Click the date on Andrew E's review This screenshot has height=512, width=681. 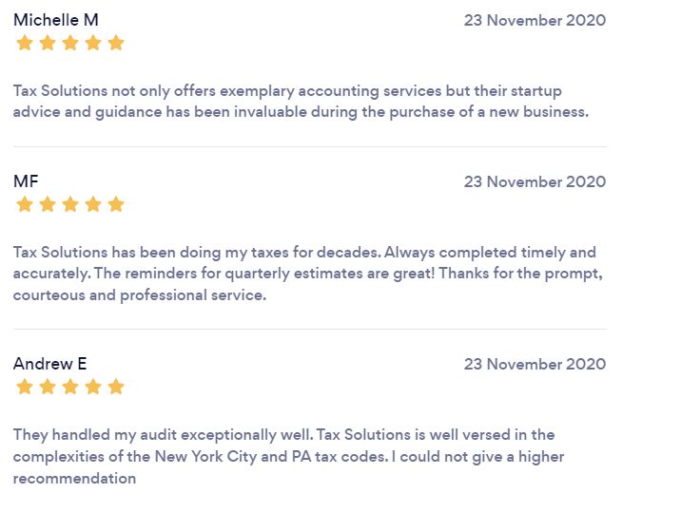click(535, 364)
